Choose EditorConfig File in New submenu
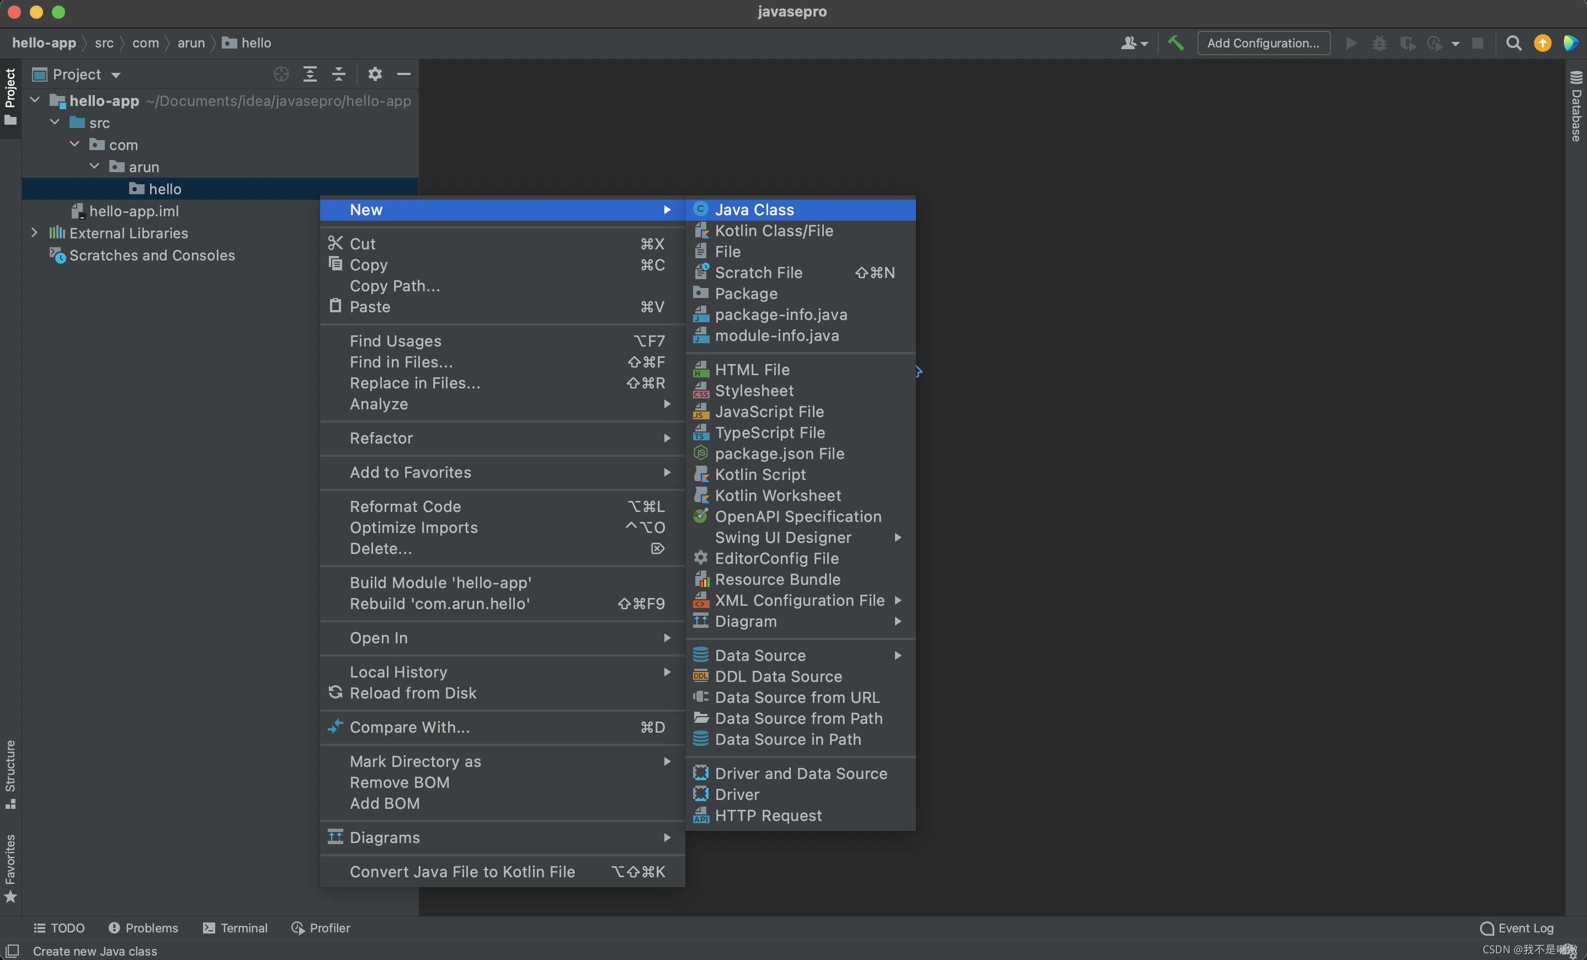The height and width of the screenshot is (960, 1587). point(800,558)
